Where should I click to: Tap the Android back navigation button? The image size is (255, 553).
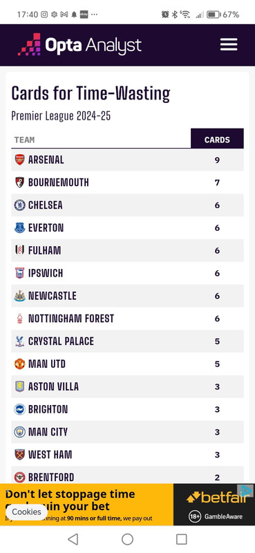(x=73, y=539)
